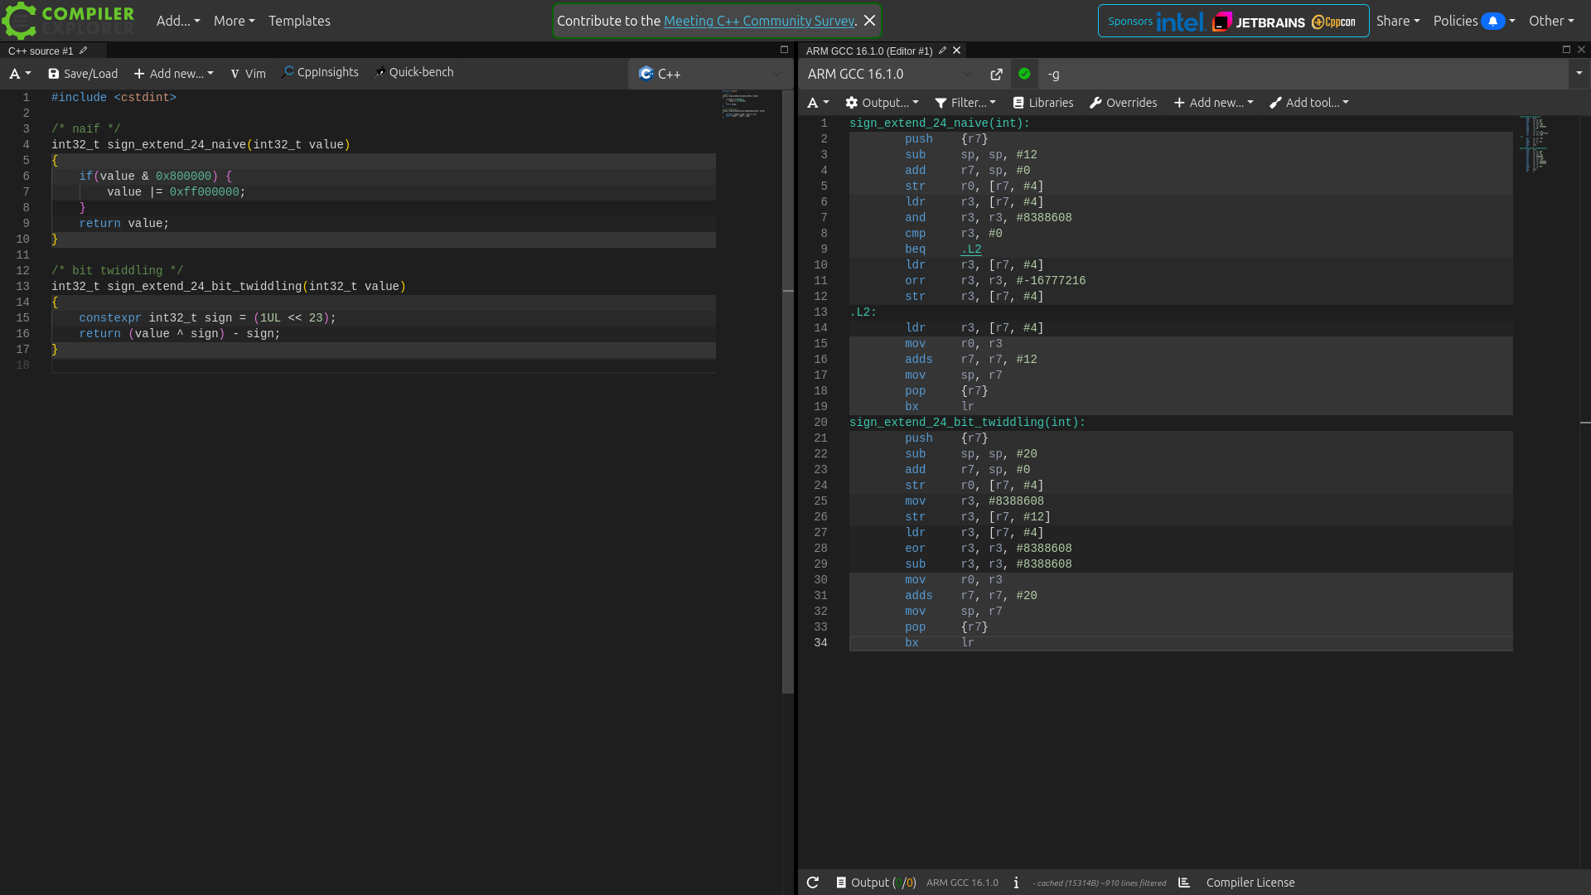Viewport: 1591px width, 895px height.
Task: Click the green compilation status check icon
Action: (x=1024, y=74)
